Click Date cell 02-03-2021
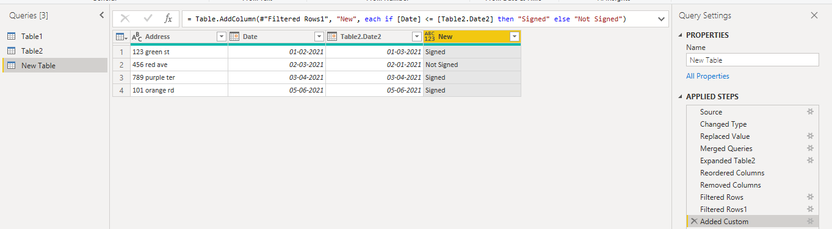This screenshot has height=229, width=832. tap(277, 65)
